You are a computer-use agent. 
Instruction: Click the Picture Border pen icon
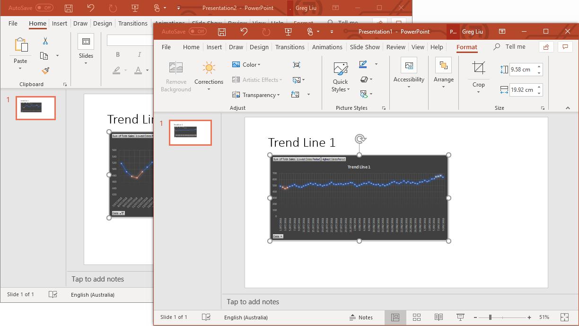pyautogui.click(x=363, y=64)
